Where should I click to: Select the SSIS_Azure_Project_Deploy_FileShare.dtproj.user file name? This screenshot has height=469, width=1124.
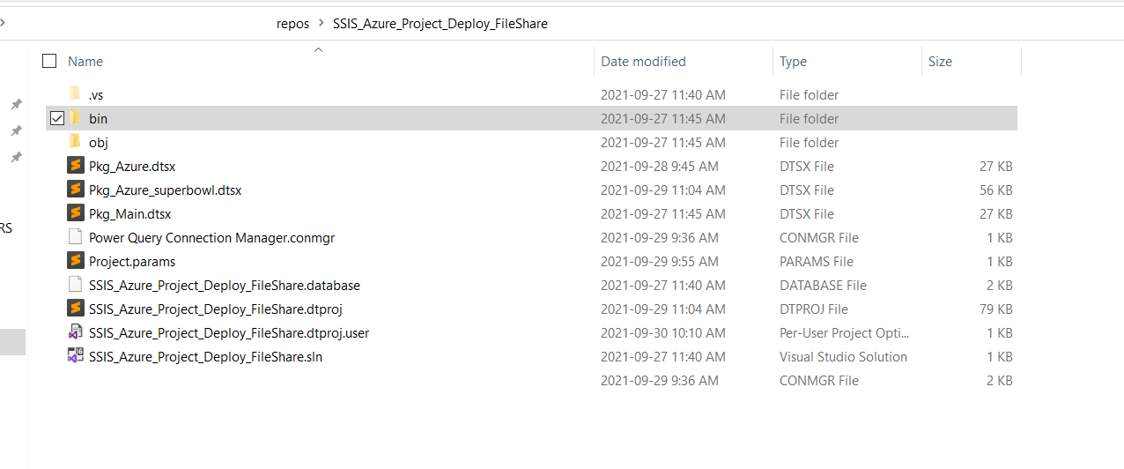point(229,332)
